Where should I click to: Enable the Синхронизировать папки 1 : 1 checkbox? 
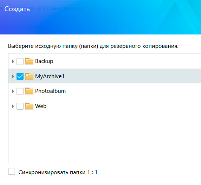pyautogui.click(x=12, y=171)
